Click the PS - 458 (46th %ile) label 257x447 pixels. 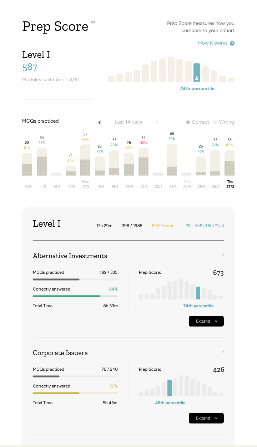[205, 226]
